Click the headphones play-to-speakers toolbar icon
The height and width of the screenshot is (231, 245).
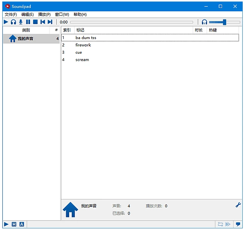[14, 22]
